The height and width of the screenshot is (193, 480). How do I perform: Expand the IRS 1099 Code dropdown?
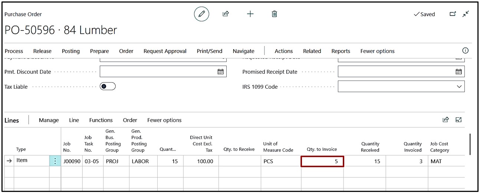click(x=459, y=86)
